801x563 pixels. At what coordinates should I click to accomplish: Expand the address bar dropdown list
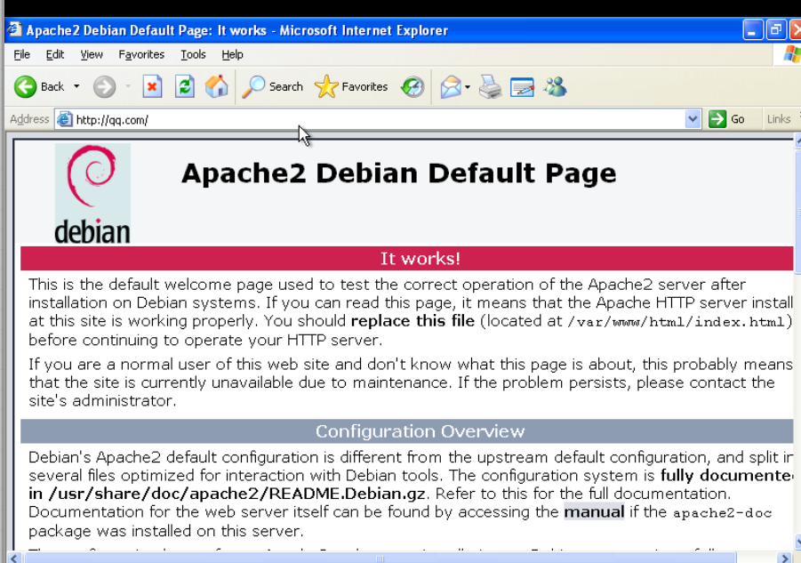tap(693, 119)
